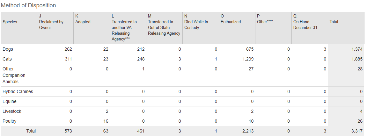The width and height of the screenshot is (367, 137).
Task: Click the grand total value 3,317
Action: 356,131
